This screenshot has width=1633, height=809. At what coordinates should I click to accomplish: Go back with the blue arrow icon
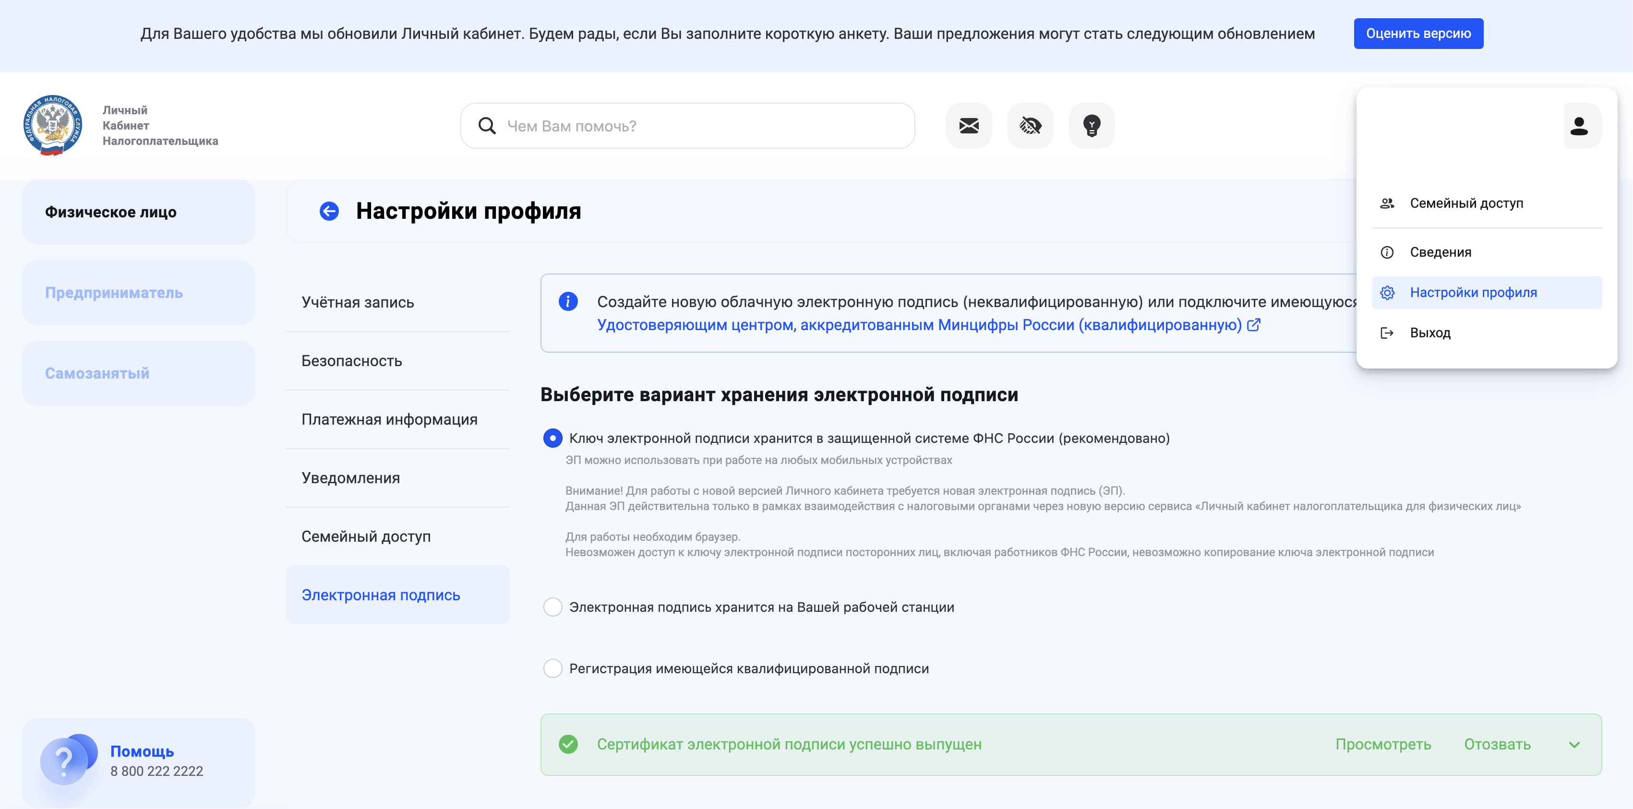click(x=329, y=211)
